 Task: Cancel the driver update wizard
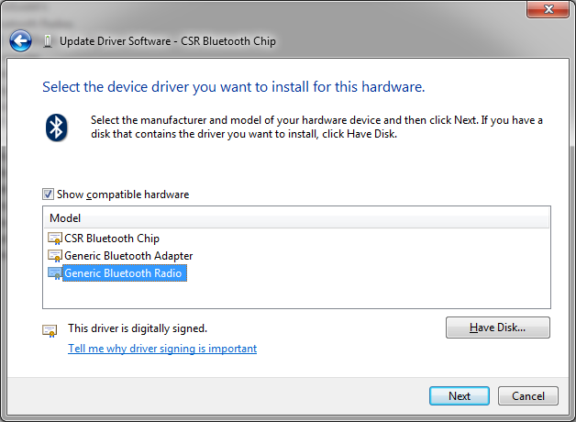coord(528,396)
